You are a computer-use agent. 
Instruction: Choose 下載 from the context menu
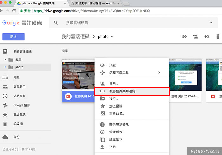click(132, 147)
